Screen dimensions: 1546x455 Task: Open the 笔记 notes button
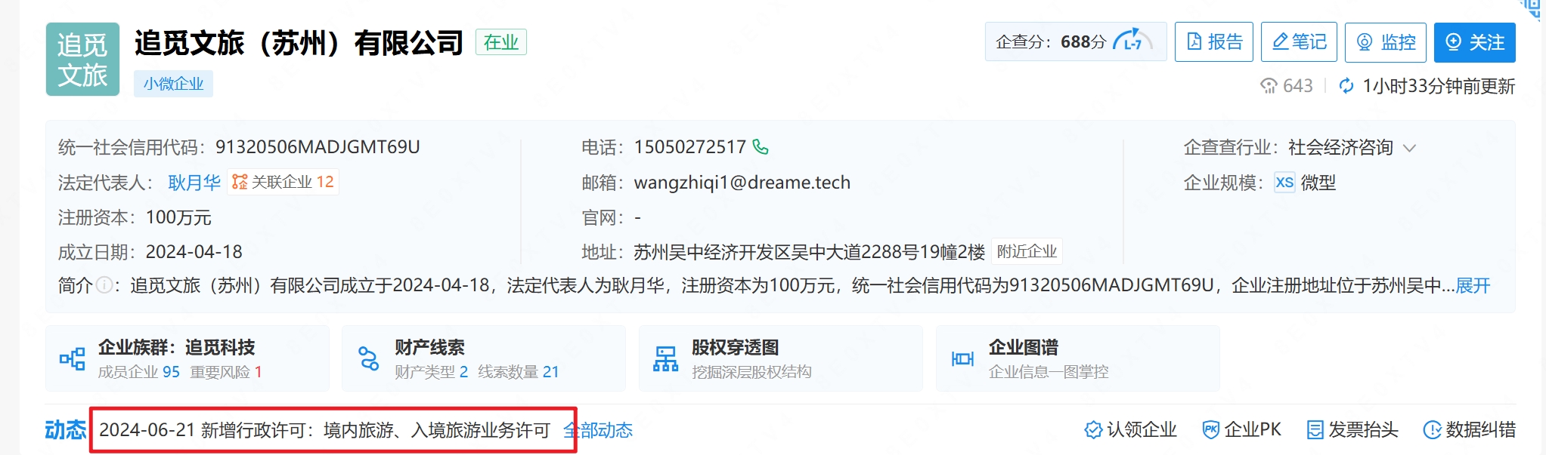pyautogui.click(x=1299, y=42)
